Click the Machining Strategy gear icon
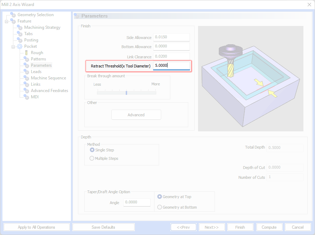 click(20, 27)
